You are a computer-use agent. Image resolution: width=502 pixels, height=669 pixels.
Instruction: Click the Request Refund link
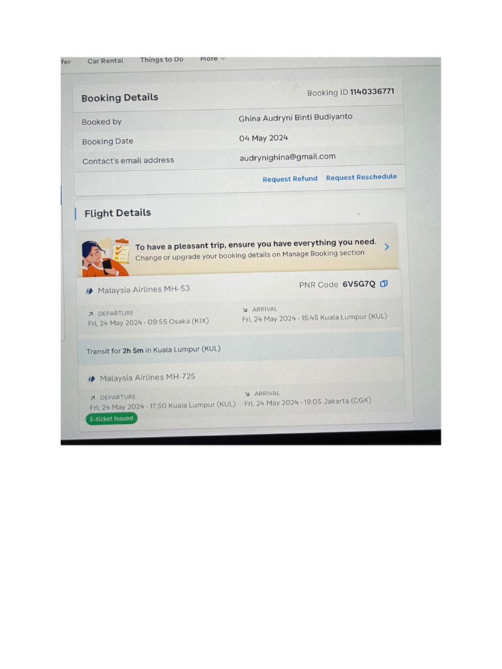(x=290, y=179)
